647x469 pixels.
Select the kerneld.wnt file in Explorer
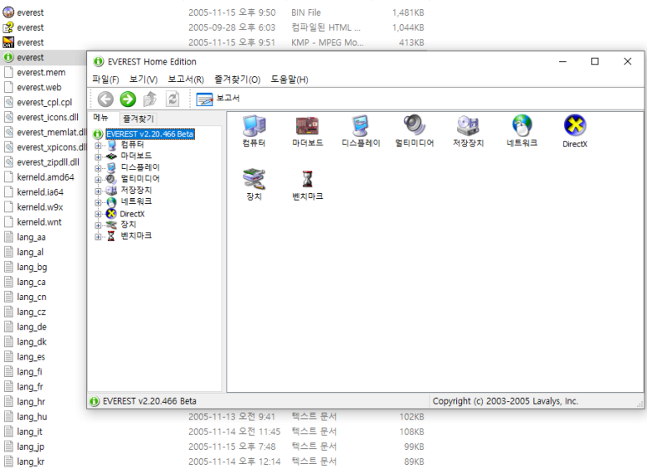click(x=39, y=222)
